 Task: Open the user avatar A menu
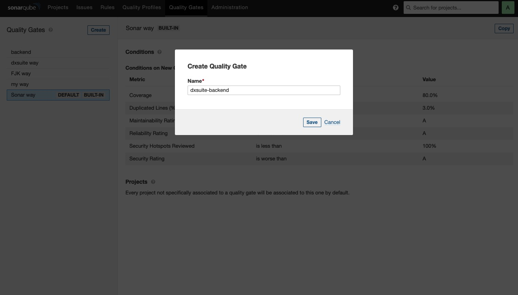pyautogui.click(x=508, y=8)
